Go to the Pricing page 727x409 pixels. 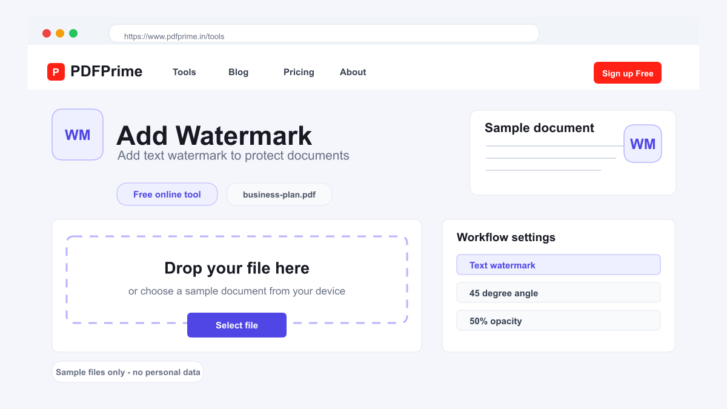299,72
